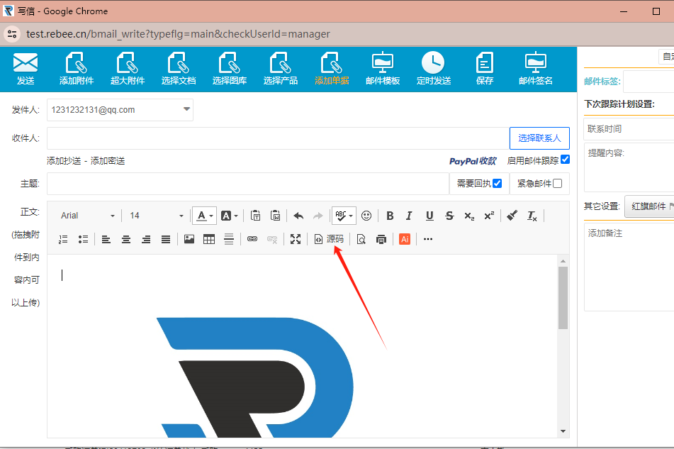Insert a horizontal line
This screenshot has height=449, width=674.
click(x=229, y=239)
